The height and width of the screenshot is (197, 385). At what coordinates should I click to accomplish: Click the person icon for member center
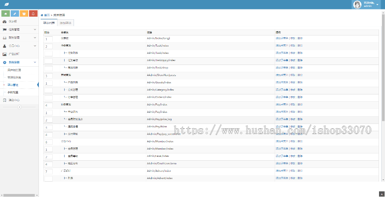(4, 46)
